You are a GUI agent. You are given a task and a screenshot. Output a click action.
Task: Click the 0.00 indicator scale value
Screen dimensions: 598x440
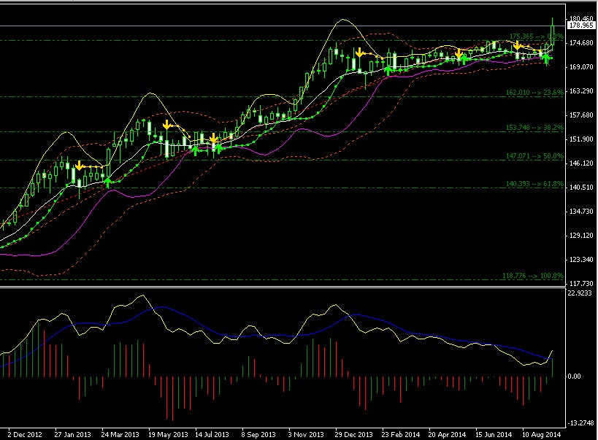(x=575, y=376)
